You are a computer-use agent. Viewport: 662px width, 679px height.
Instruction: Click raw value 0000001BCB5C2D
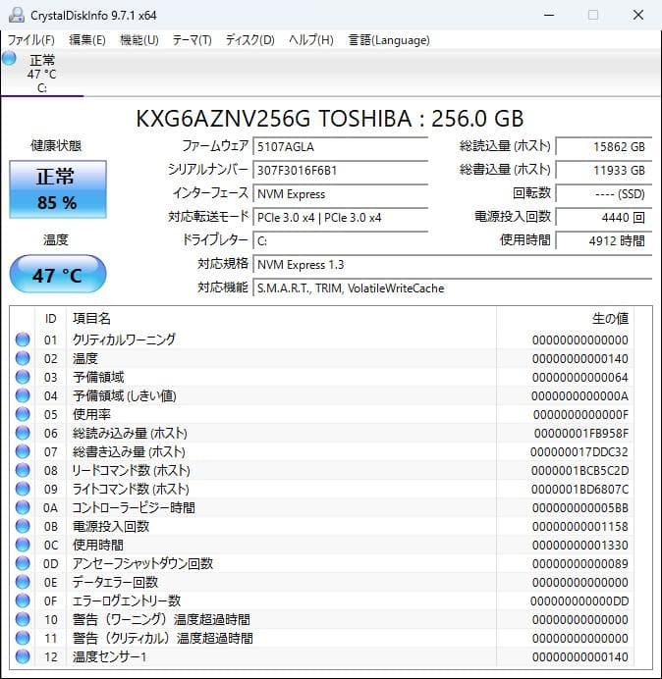click(579, 470)
